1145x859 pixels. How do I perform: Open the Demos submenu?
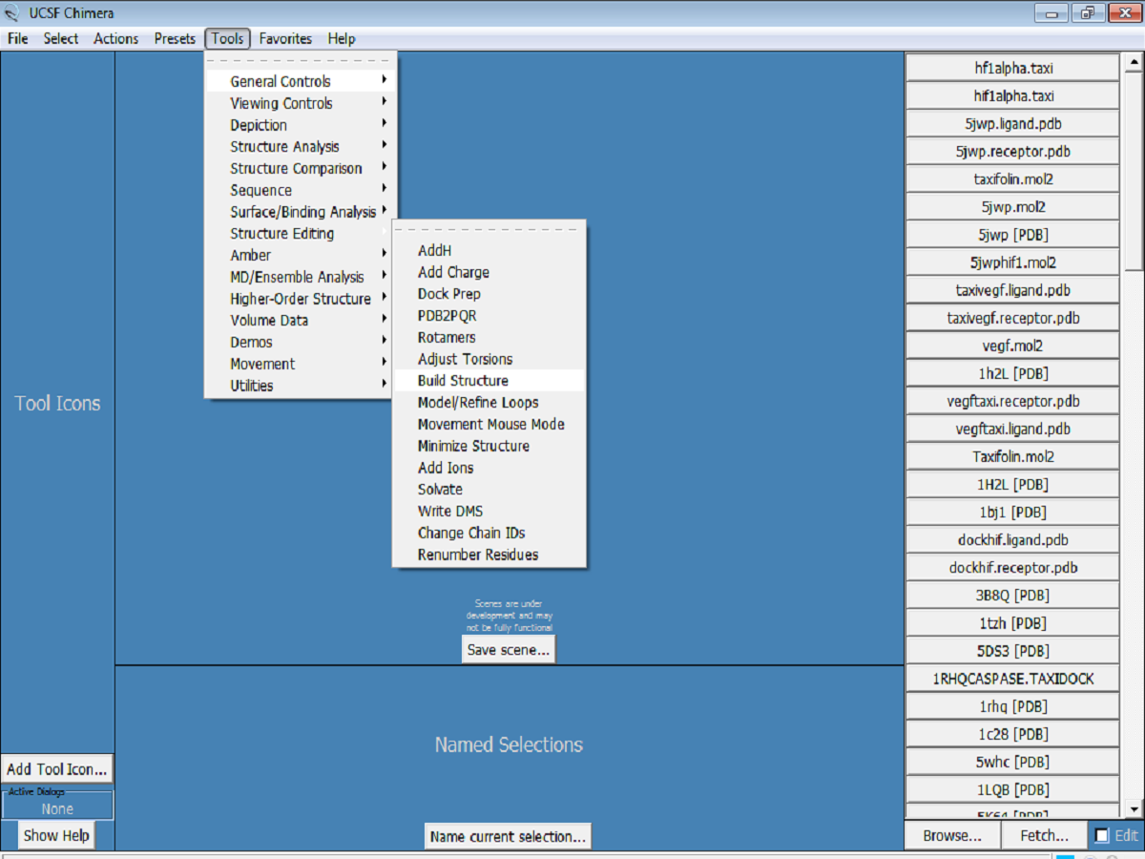coord(301,342)
